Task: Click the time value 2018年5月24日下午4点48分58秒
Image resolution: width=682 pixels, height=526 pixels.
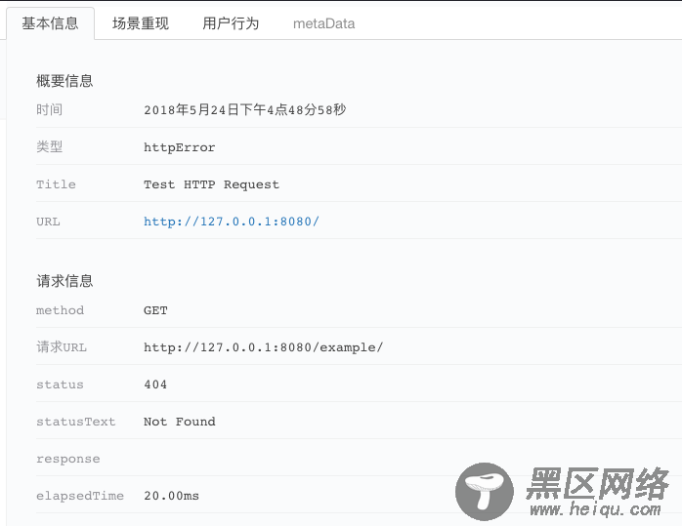Action: pyautogui.click(x=245, y=110)
